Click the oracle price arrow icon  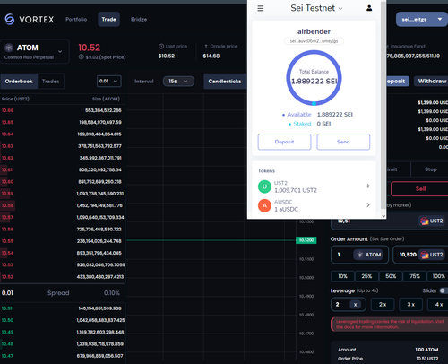point(206,47)
